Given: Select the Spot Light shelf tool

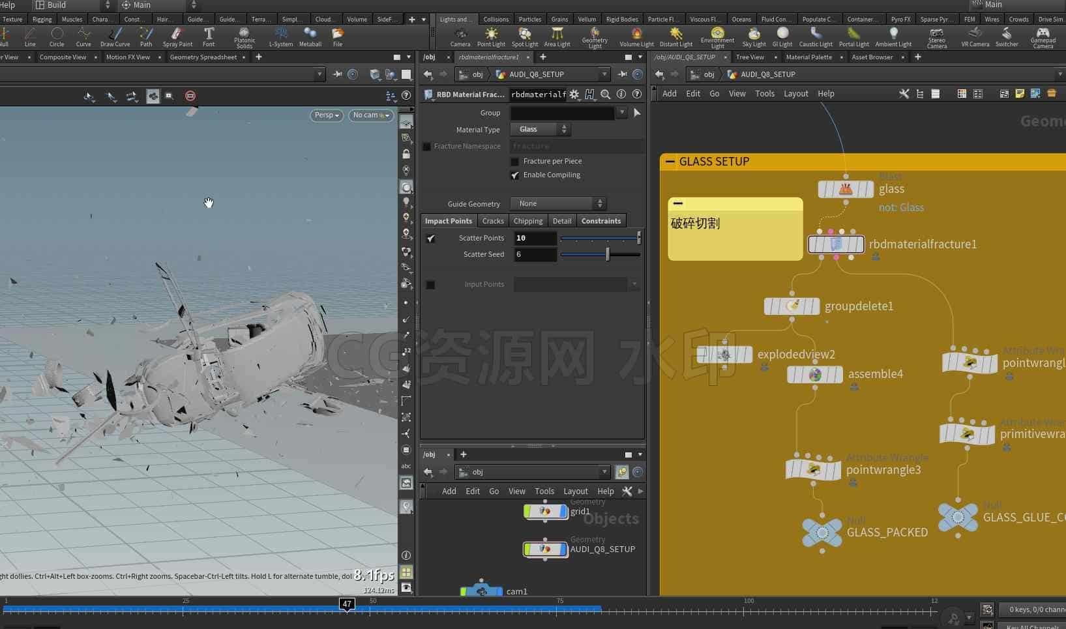Looking at the screenshot, I should (x=524, y=37).
